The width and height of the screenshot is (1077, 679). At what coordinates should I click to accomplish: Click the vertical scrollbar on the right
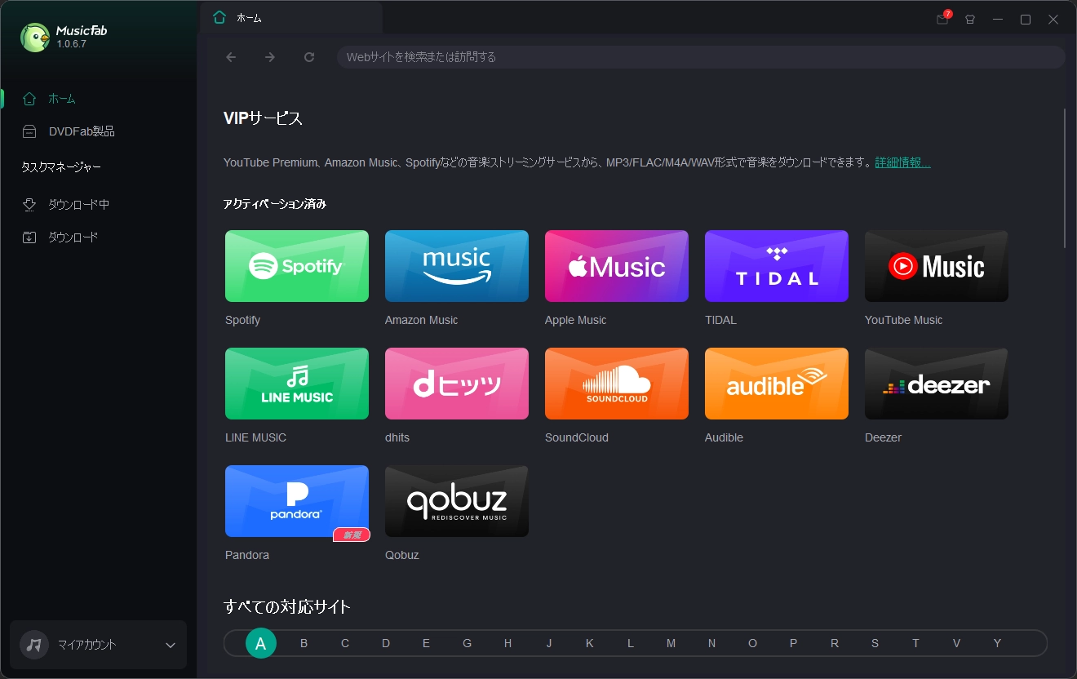(1065, 177)
